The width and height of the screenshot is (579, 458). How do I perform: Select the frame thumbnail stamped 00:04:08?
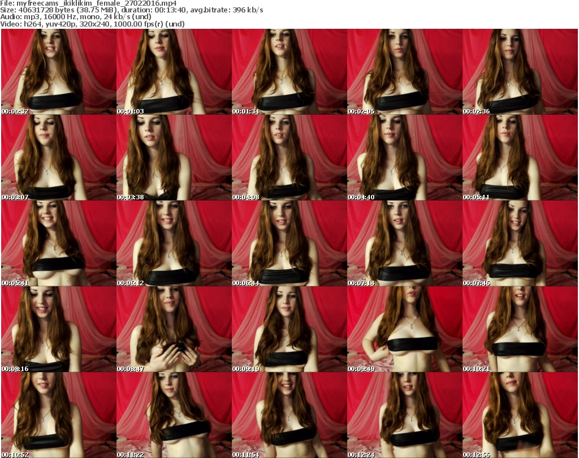(x=289, y=158)
